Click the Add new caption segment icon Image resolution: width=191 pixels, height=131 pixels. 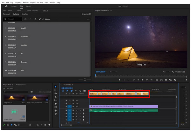(25, 19)
